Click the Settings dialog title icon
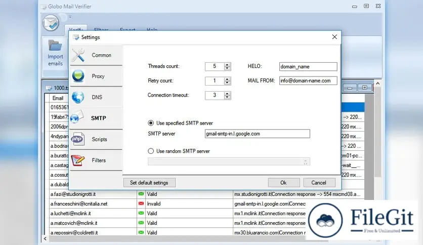 (76, 37)
